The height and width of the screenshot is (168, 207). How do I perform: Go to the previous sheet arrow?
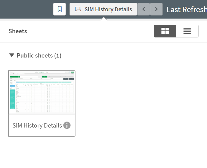tap(144, 9)
